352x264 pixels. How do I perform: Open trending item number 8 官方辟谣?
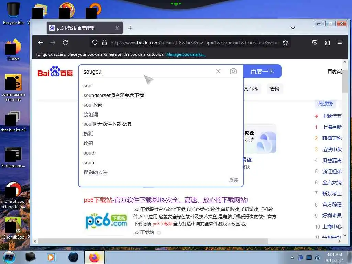click(332, 204)
